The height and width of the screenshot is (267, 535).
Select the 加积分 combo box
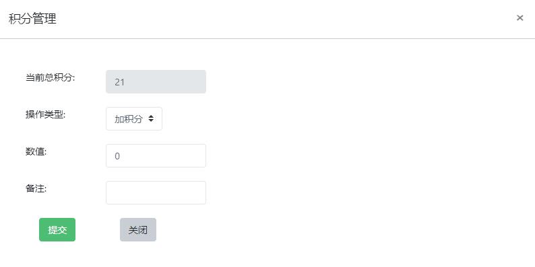point(134,118)
